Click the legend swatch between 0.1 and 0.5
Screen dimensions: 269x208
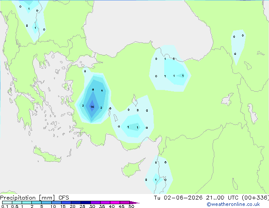tap(7, 202)
